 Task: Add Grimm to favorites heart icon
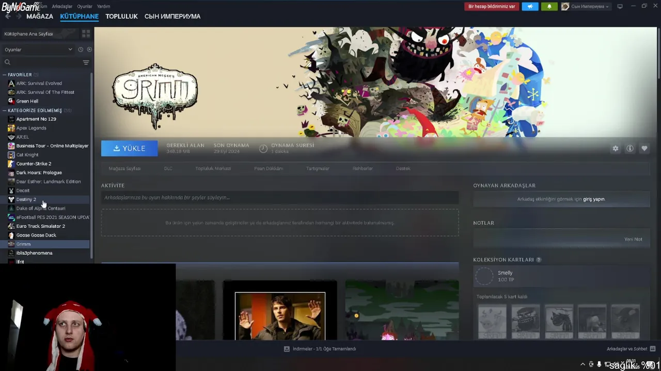644,148
